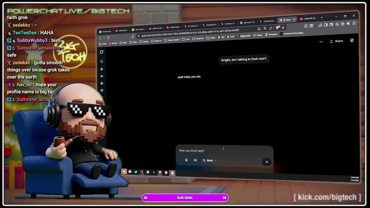Image resolution: width=370 pixels, height=208 pixels.
Task: Click the 'Alright, am I talking to Gork now?' message
Action: (243, 60)
